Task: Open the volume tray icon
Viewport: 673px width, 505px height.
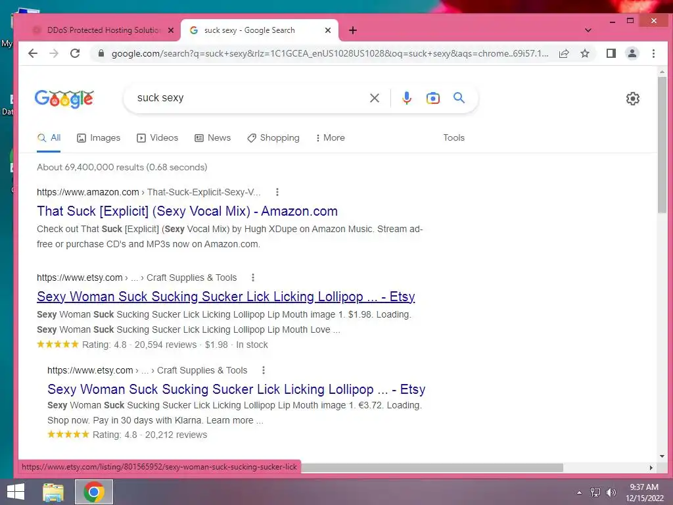Action: (611, 493)
